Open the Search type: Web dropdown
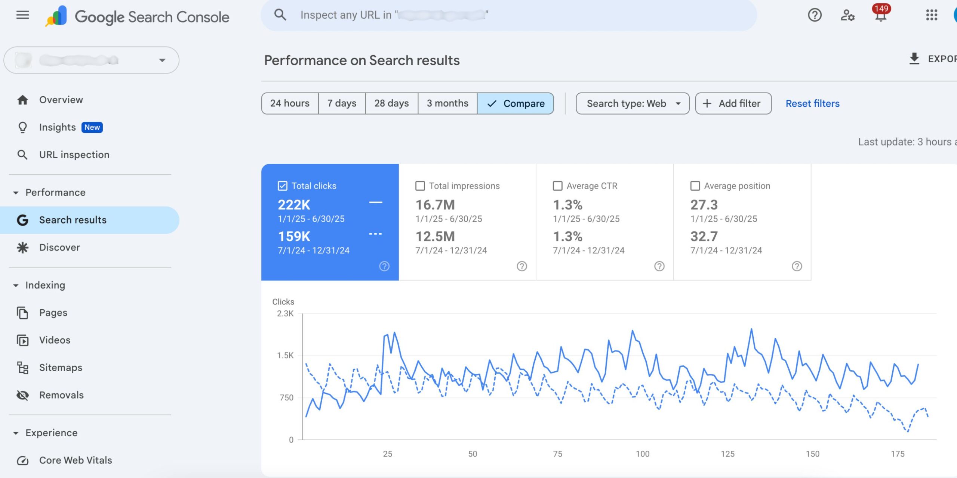The width and height of the screenshot is (957, 478). [632, 103]
